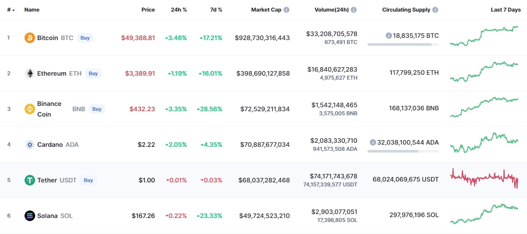This screenshot has width=527, height=234.
Task: Sort by the Volume(24h) column header
Action: [x=332, y=10]
